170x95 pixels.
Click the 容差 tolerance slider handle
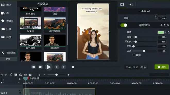coord(135,37)
